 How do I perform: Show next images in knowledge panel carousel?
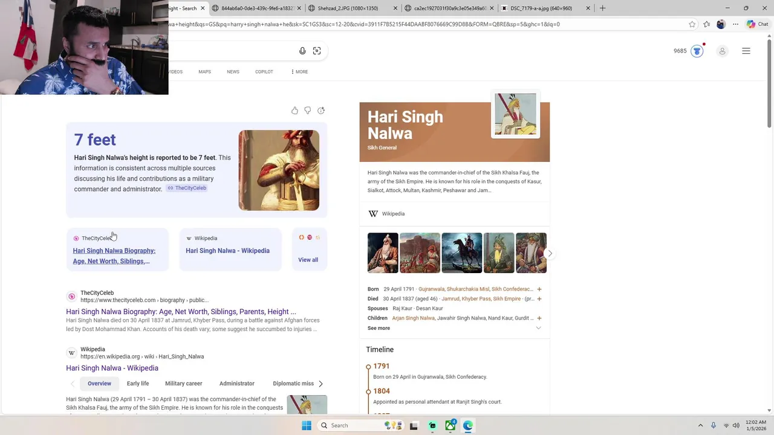tap(550, 253)
